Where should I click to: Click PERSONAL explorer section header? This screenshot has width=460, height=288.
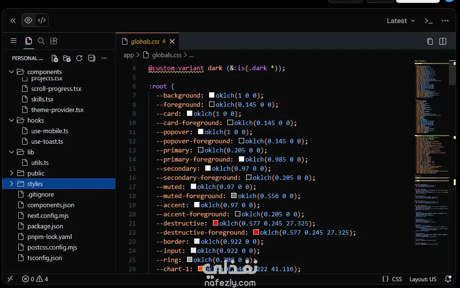click(27, 58)
